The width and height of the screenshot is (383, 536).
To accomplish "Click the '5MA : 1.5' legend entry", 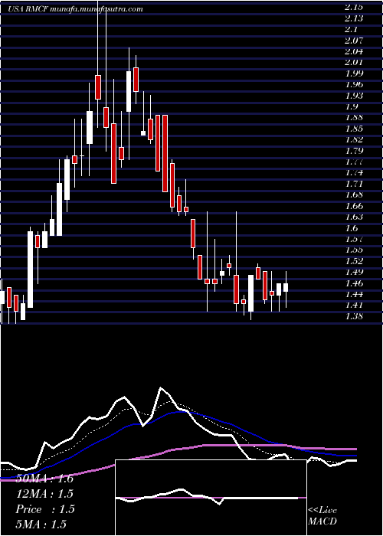I will coord(41,524).
